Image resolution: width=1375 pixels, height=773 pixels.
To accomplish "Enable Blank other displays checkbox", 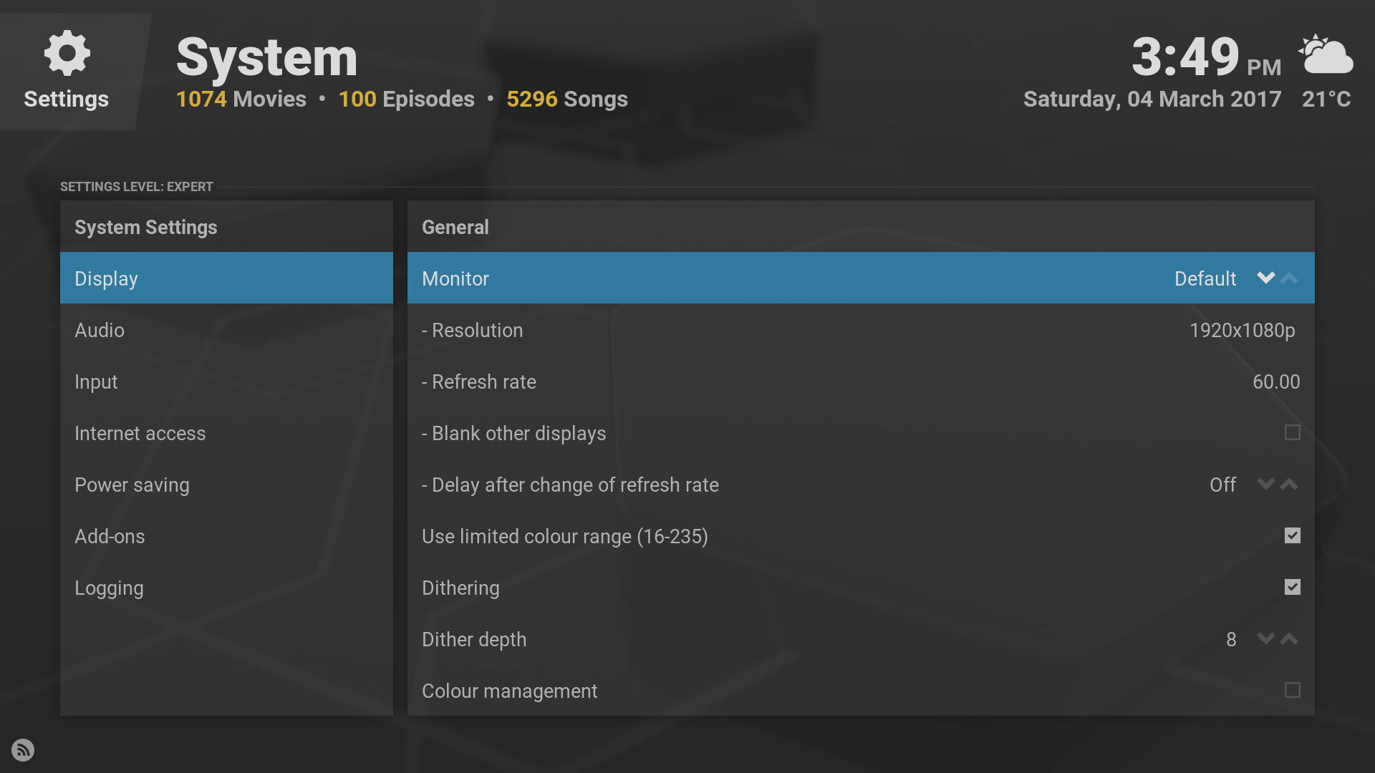I will click(x=1292, y=432).
